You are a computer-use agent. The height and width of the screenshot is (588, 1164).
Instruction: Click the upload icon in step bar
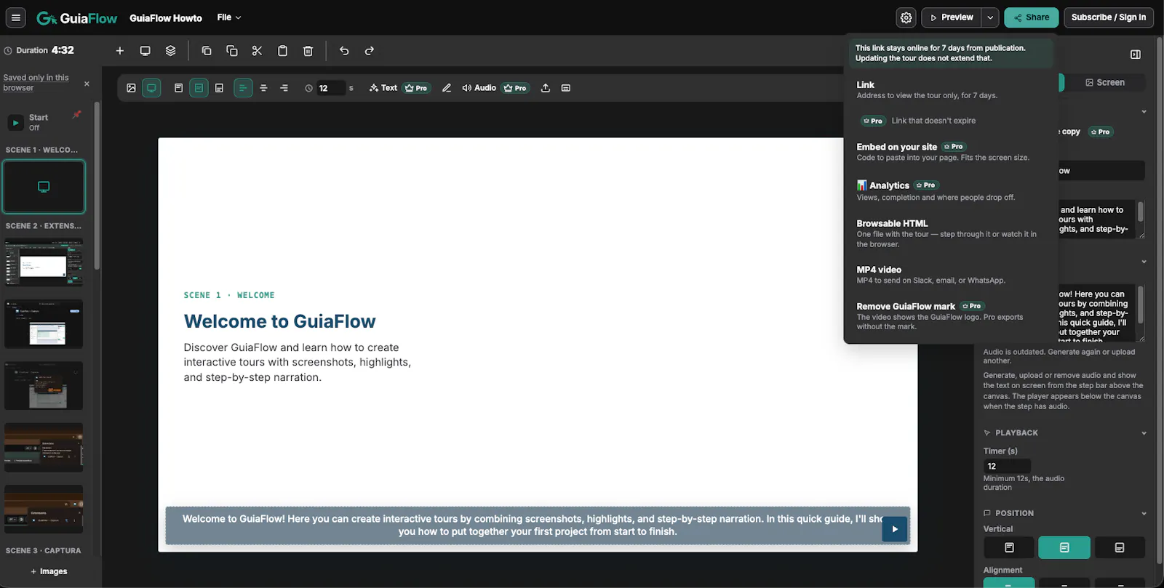546,88
